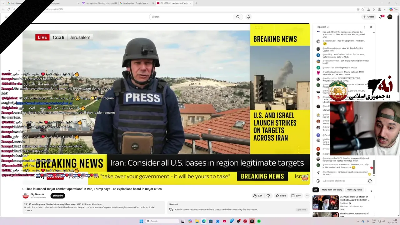Open the live chat panel button

pyautogui.click(x=302, y=210)
